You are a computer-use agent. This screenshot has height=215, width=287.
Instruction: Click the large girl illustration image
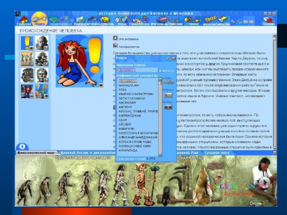pyautogui.click(x=79, y=61)
